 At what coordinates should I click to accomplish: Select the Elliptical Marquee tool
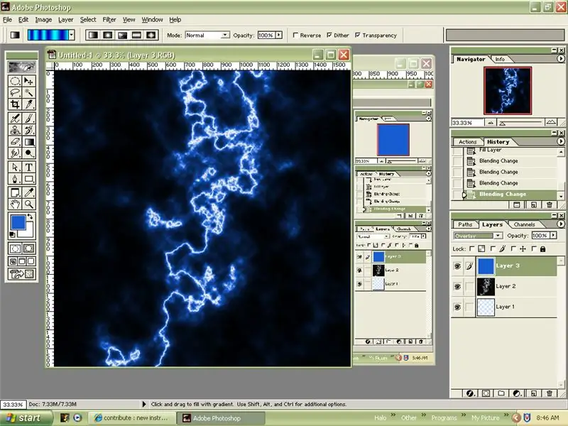[15, 81]
